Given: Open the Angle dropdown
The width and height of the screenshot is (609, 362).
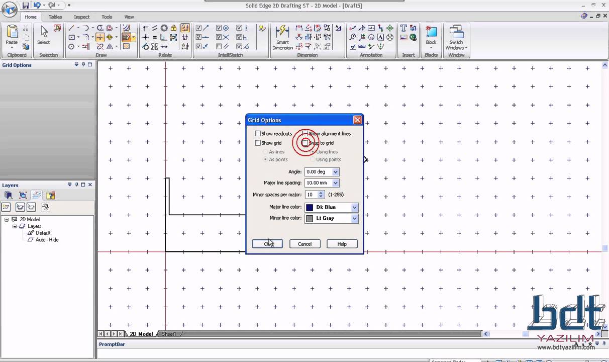Looking at the screenshot, I should pyautogui.click(x=336, y=172).
